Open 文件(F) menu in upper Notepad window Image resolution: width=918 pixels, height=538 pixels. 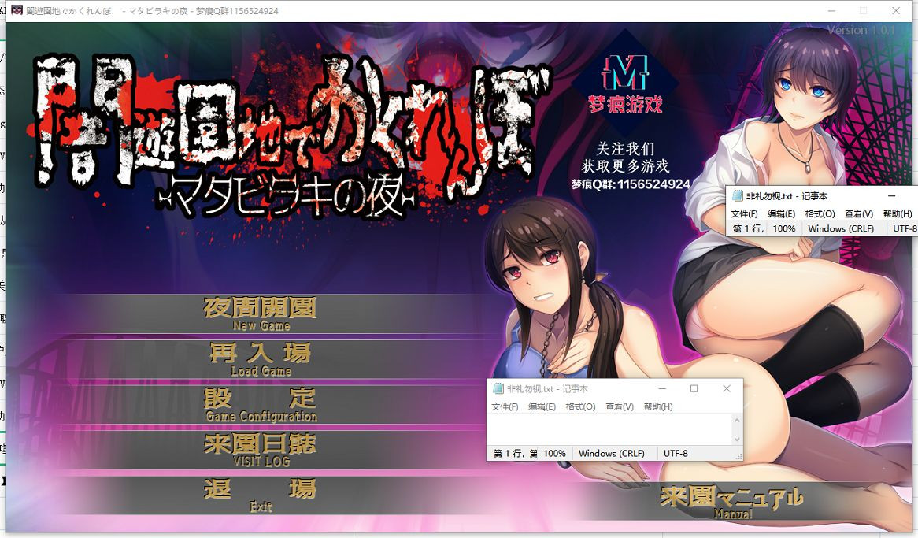point(744,214)
